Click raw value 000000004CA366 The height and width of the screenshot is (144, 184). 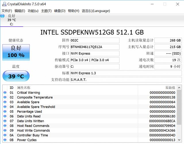click(x=162, y=130)
